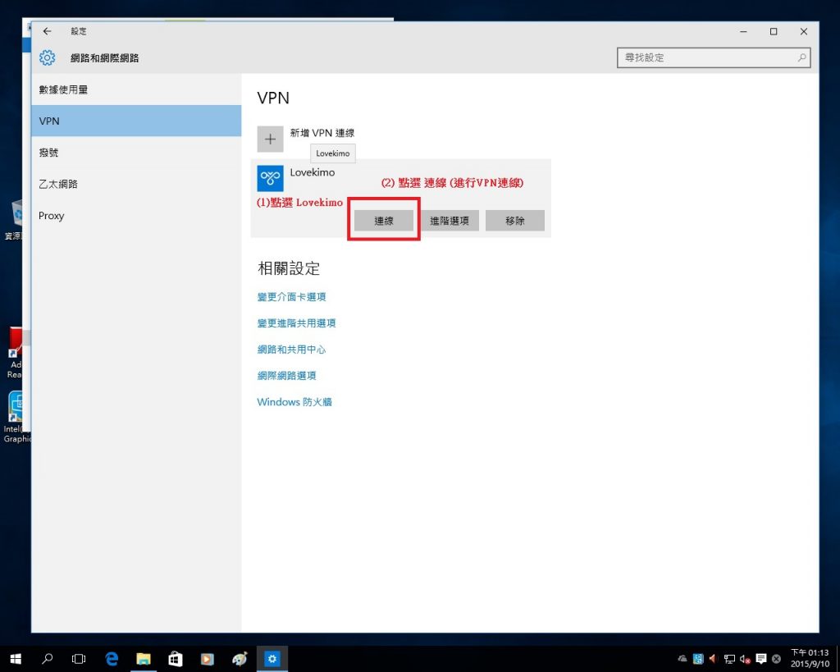The image size is (840, 672).
Task: Switch to the 乙太網路 settings page
Action: tap(58, 184)
